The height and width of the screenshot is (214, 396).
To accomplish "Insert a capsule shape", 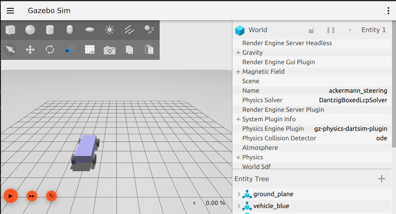I will [x=70, y=30].
